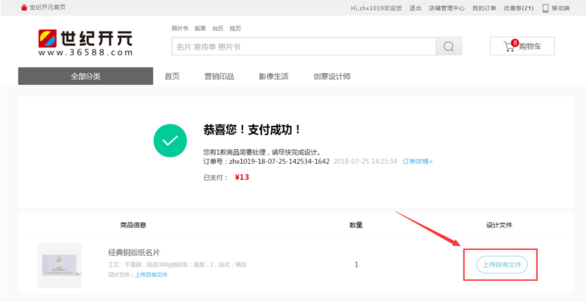Click the business card product thumbnail
Image resolution: width=586 pixels, height=302 pixels.
point(60,265)
